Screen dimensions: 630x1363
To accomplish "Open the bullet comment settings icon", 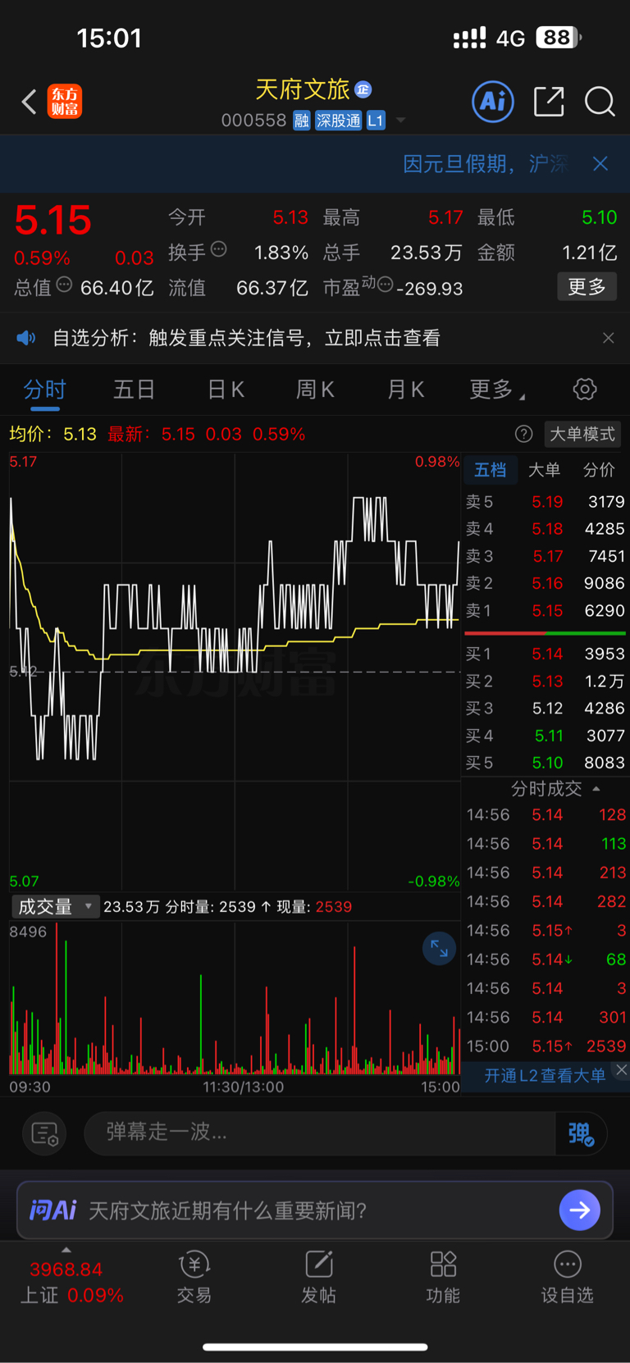I will coord(44,1133).
